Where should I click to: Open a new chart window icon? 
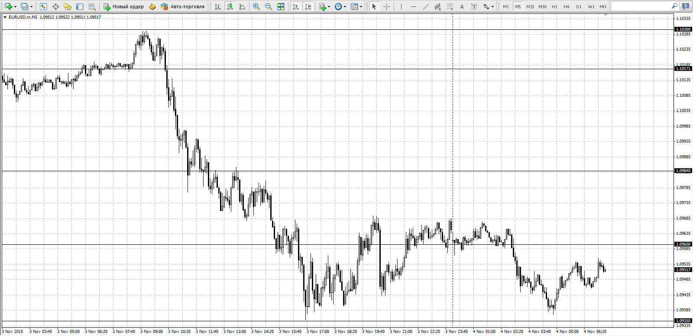[x=8, y=6]
